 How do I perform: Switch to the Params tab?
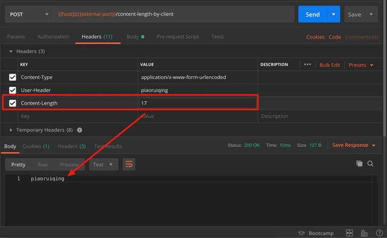click(16, 37)
